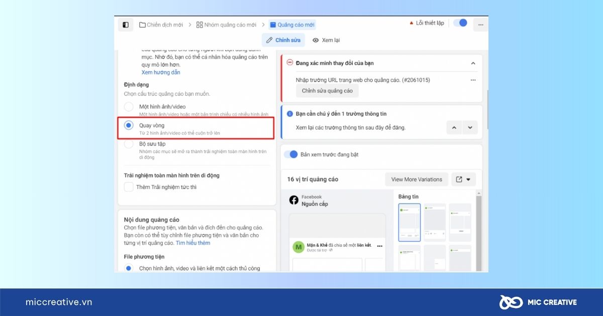Click the green M avatar of Mận & Khế
This screenshot has height=316, width=603.
click(298, 247)
